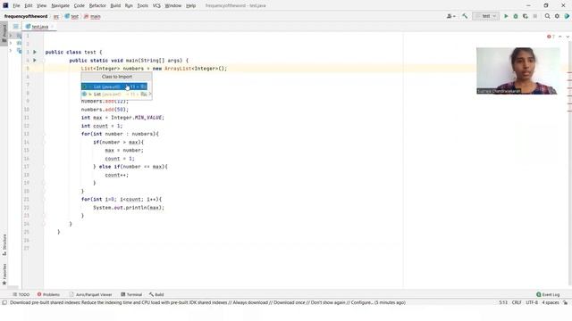Click test class breadcrumb in navigation bar
This screenshot has width=572, height=321.
pos(71,16)
